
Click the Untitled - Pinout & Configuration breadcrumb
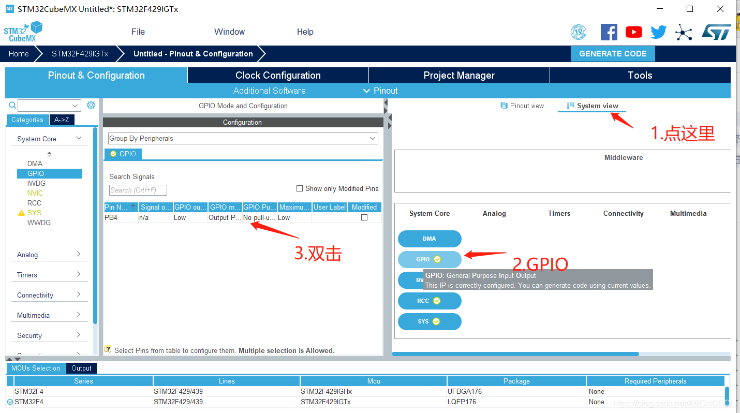pyautogui.click(x=193, y=54)
